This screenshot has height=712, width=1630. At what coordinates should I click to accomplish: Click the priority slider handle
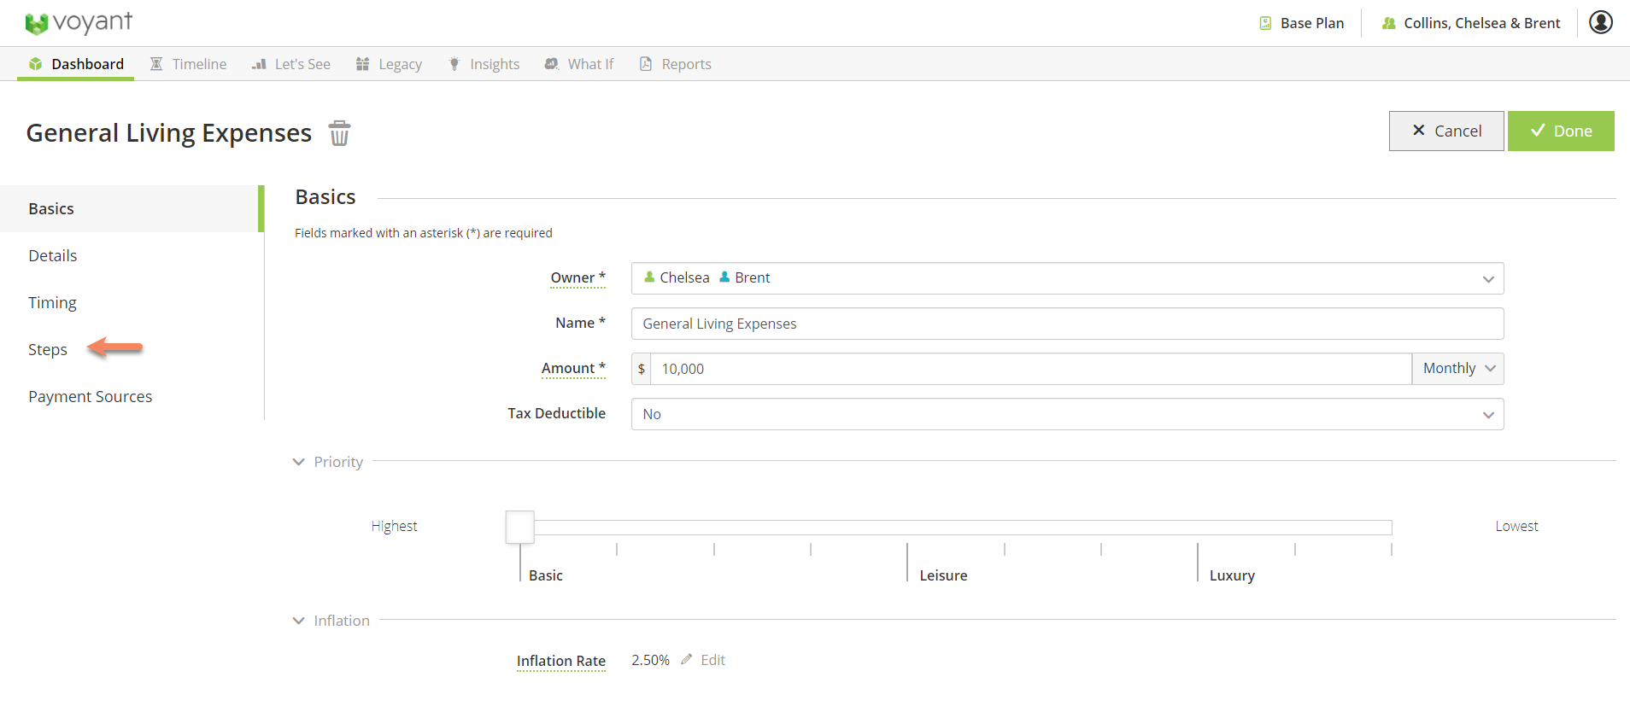tap(519, 527)
